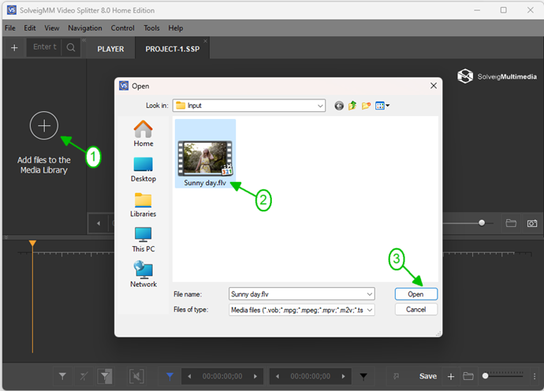Open the Navigation menu

[x=85, y=28]
